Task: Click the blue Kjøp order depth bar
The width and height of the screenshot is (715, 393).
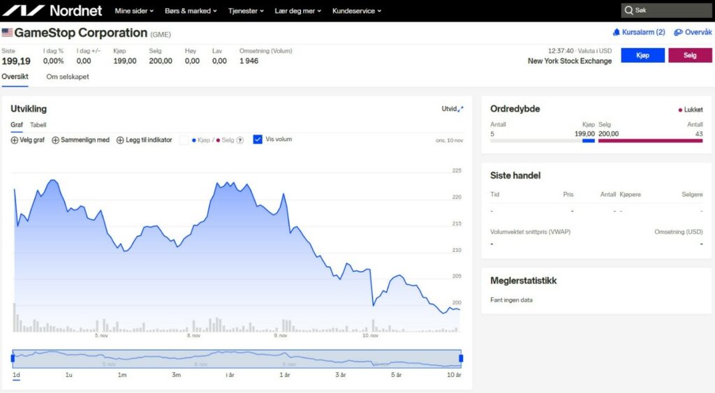Action: pos(588,141)
